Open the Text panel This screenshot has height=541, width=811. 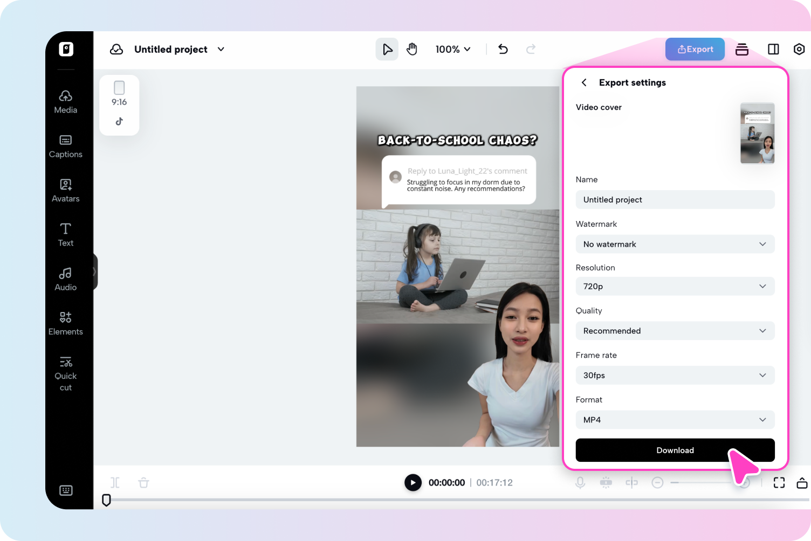click(x=65, y=234)
